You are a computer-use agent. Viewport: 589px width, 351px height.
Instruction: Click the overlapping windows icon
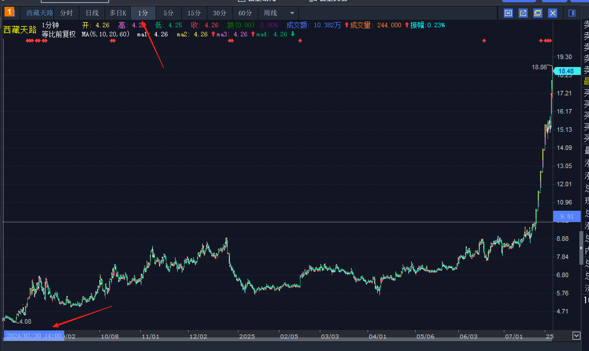538,13
